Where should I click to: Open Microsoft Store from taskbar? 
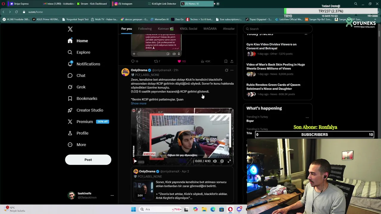coord(221,209)
